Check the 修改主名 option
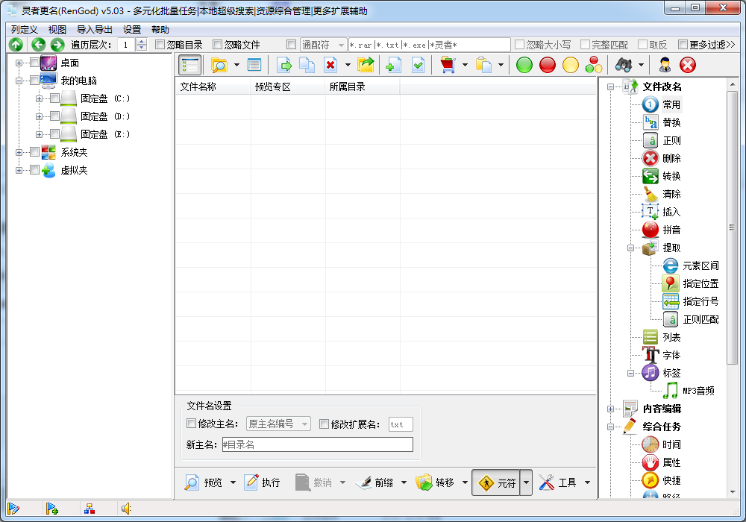This screenshot has width=746, height=522. [x=192, y=424]
